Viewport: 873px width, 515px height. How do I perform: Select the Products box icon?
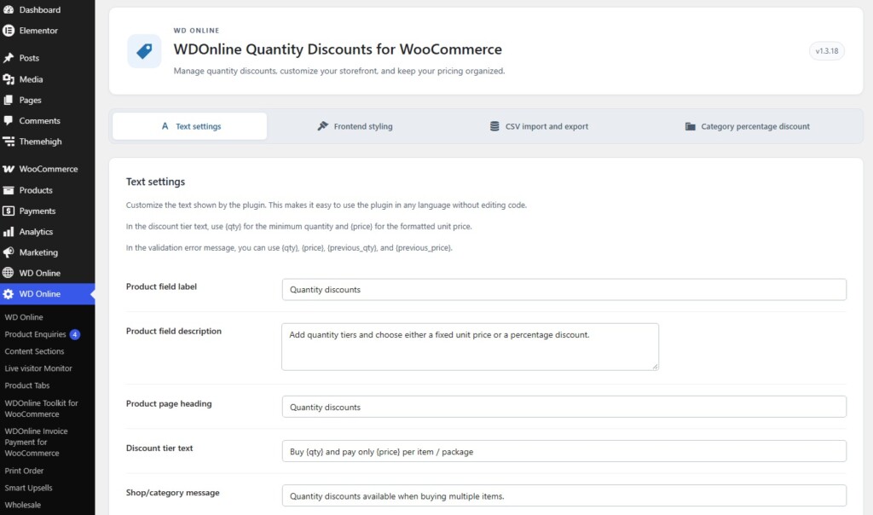[9, 190]
